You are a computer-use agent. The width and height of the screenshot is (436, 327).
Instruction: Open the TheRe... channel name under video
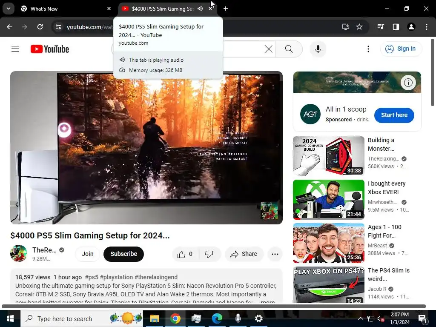pyautogui.click(x=44, y=250)
